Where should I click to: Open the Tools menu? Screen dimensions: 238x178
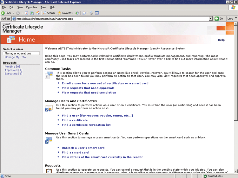point(43,7)
